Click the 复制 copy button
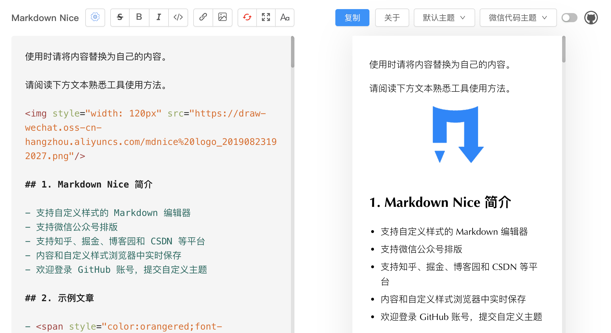This screenshot has height=333, width=611. tap(352, 17)
